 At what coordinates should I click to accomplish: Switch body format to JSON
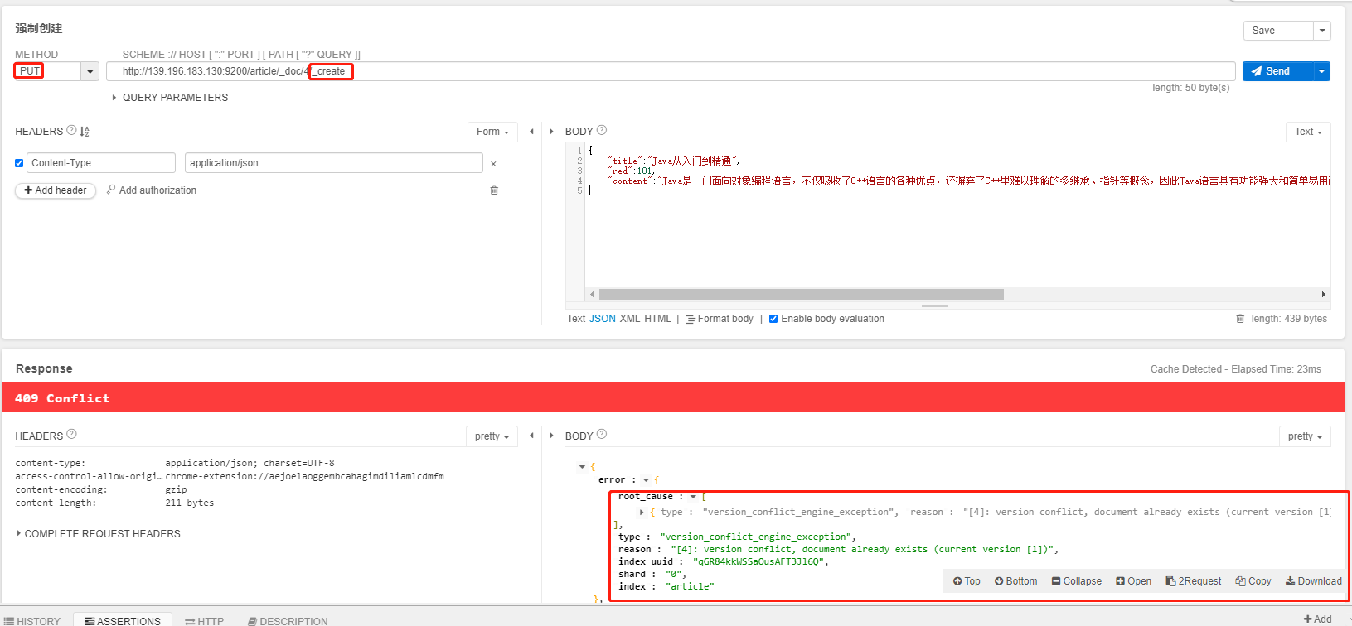[603, 319]
